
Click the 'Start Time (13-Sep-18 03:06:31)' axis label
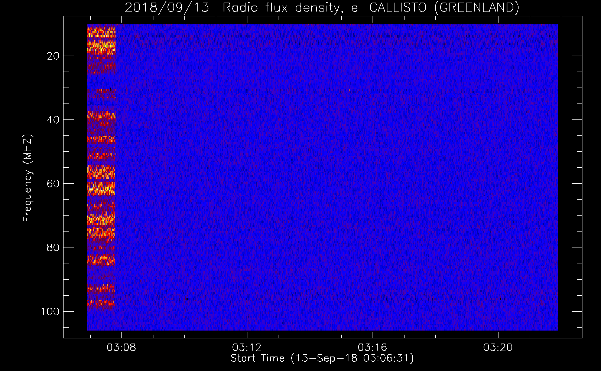point(322,358)
